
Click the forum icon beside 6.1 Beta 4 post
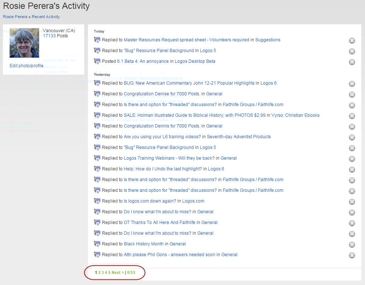pyautogui.click(x=97, y=61)
